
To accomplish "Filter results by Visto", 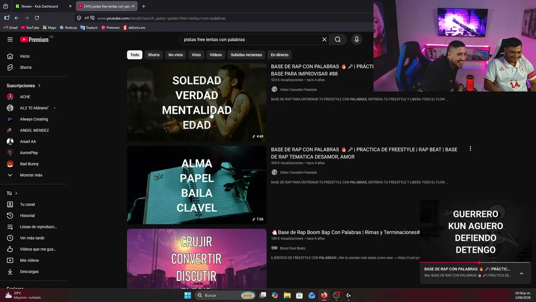I will pos(196,55).
